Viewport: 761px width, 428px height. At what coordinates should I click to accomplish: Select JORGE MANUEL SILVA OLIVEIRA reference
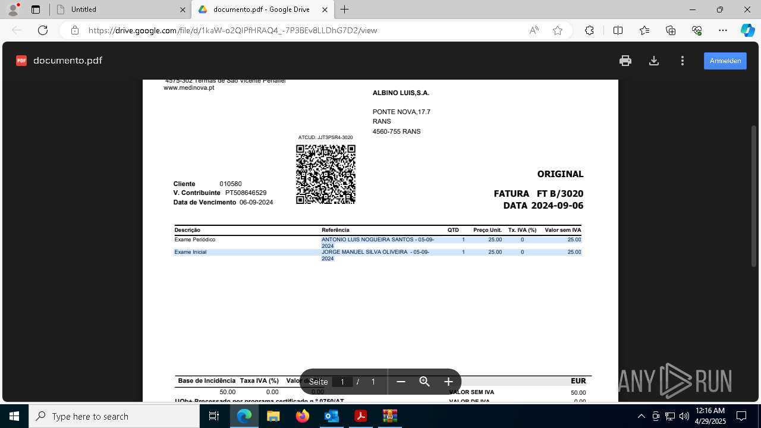tap(376, 255)
